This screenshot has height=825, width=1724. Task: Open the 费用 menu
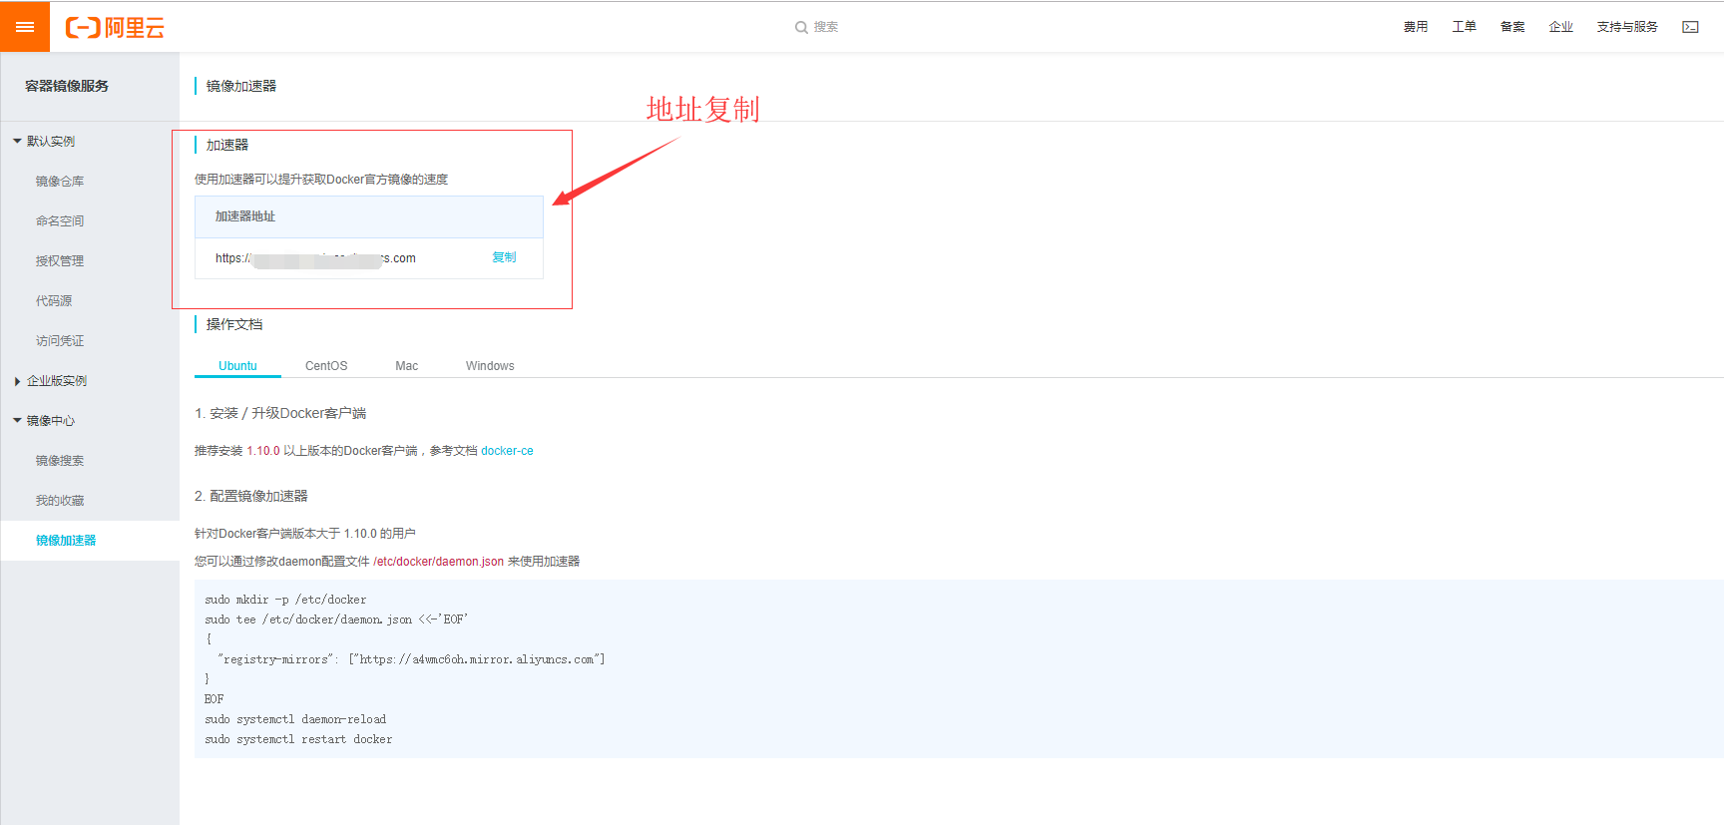click(x=1416, y=27)
